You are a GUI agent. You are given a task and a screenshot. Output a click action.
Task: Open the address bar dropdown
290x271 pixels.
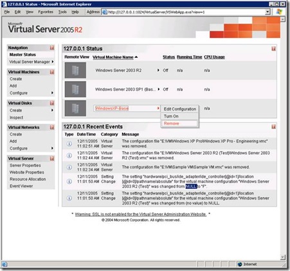click(x=267, y=12)
